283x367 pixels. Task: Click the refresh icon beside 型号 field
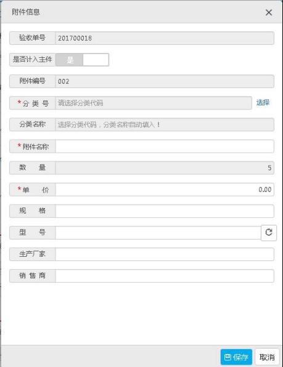pyautogui.click(x=269, y=232)
